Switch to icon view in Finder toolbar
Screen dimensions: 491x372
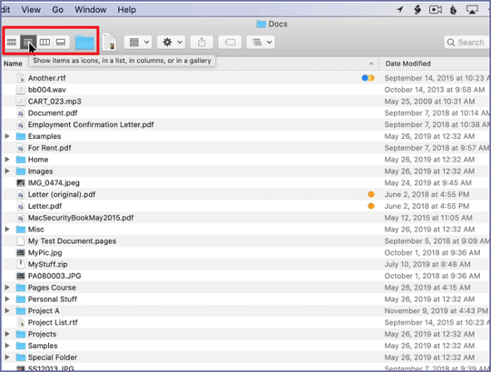coord(11,42)
